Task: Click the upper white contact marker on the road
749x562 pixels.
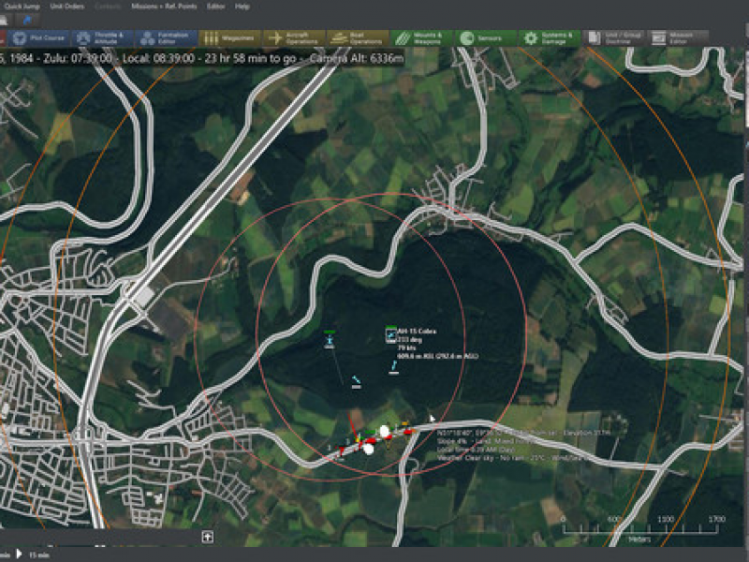Action: coord(384,432)
